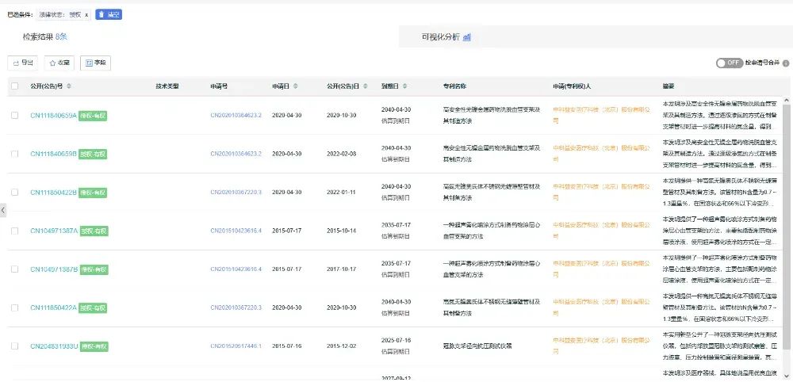Viewport: 793px width, 382px height.
Task: Sort by 申请日 column arrows
Action: (297, 86)
